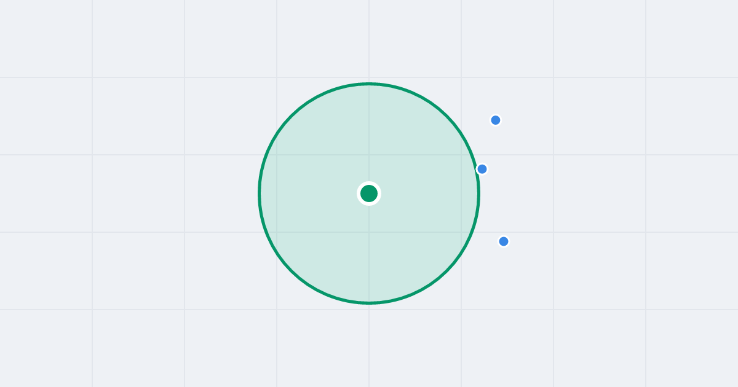Image resolution: width=738 pixels, height=387 pixels.
Task: Select the green center marker of the circle
Action: click(369, 193)
